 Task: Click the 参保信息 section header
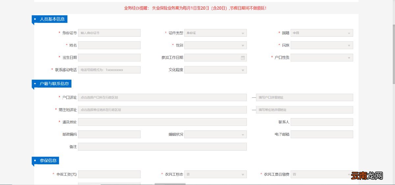pos(45,161)
